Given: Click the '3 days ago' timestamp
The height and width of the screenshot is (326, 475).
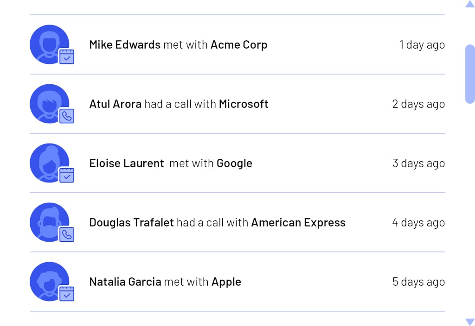Looking at the screenshot, I should click(x=418, y=163).
